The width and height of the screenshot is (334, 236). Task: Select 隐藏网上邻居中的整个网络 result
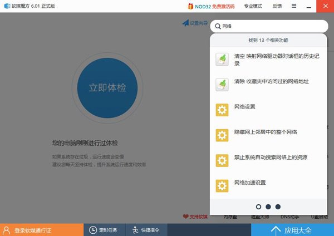(x=266, y=132)
